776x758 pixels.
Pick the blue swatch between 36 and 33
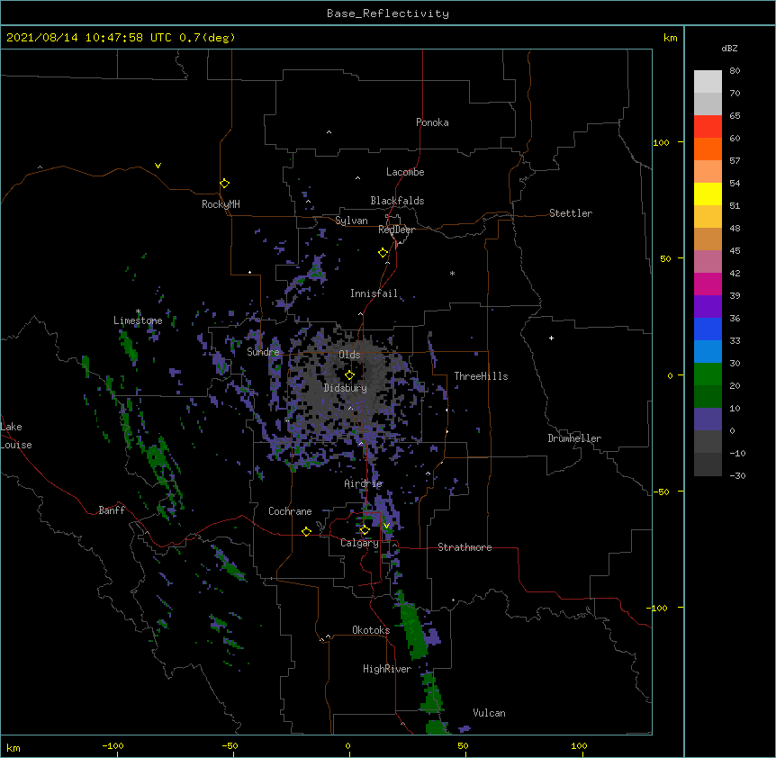[x=708, y=329]
